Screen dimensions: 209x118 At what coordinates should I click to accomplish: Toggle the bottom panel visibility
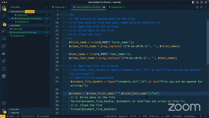click(198, 2)
